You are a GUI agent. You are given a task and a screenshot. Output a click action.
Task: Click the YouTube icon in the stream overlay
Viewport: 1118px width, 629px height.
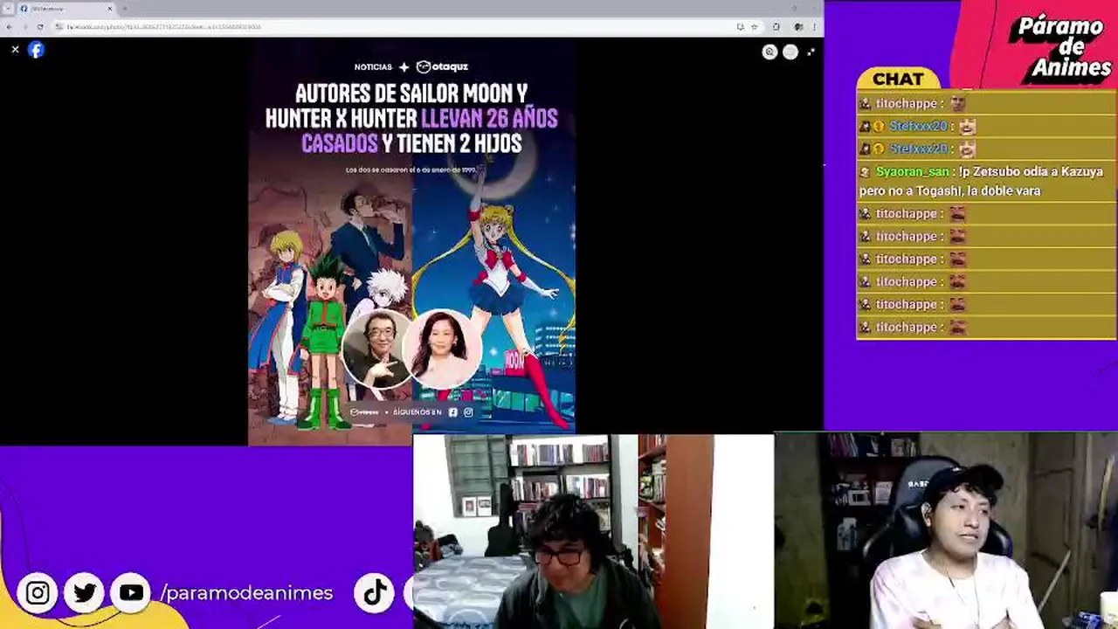pyautogui.click(x=131, y=593)
